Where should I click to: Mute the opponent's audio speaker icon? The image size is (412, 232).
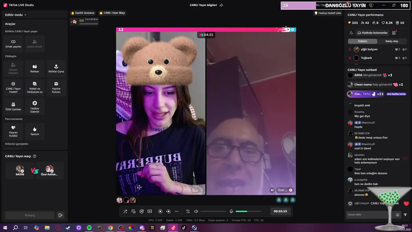pyautogui.click(x=272, y=190)
